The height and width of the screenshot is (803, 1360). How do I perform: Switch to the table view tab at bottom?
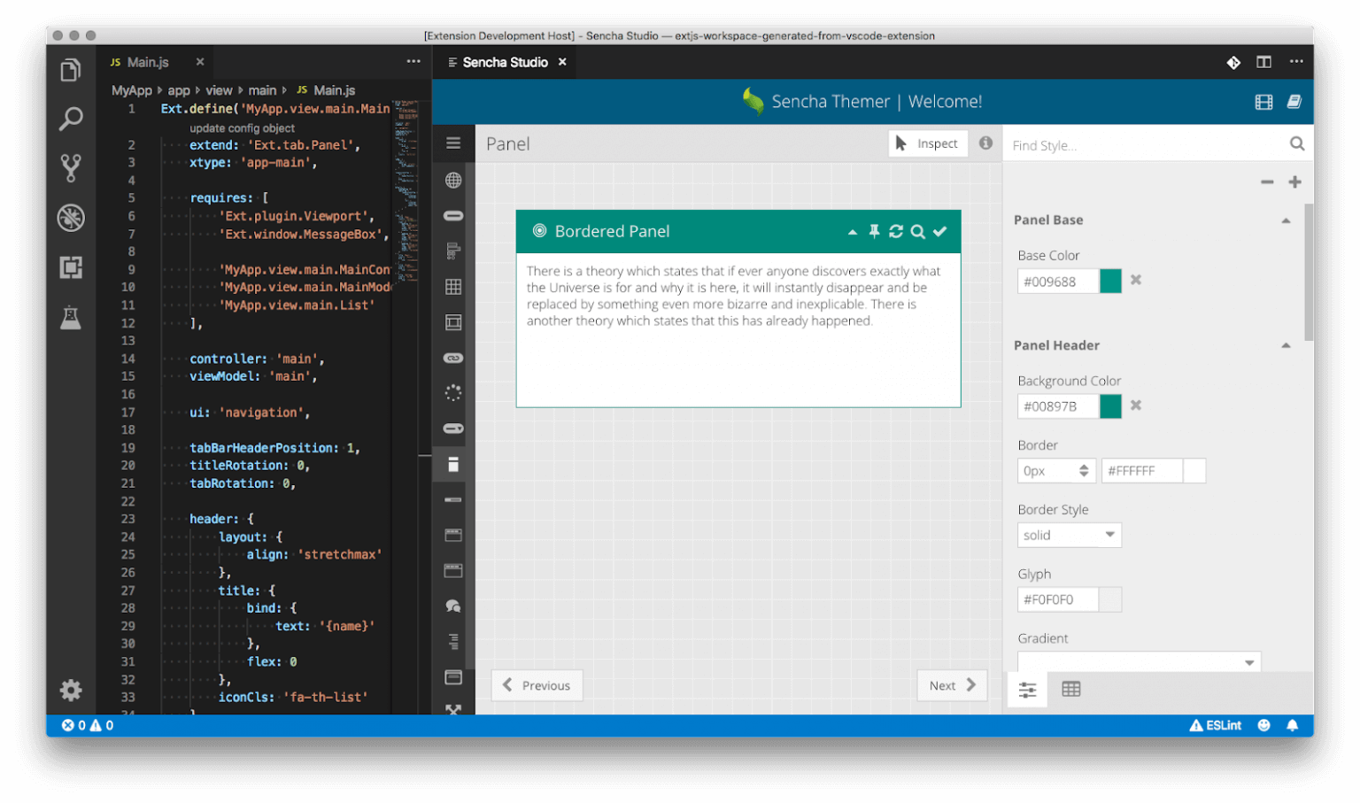[1070, 689]
